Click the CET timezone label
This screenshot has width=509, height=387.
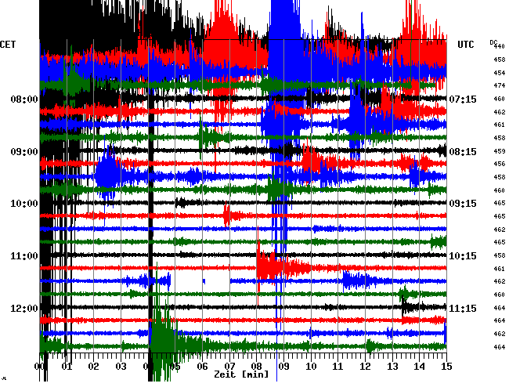click(8, 45)
